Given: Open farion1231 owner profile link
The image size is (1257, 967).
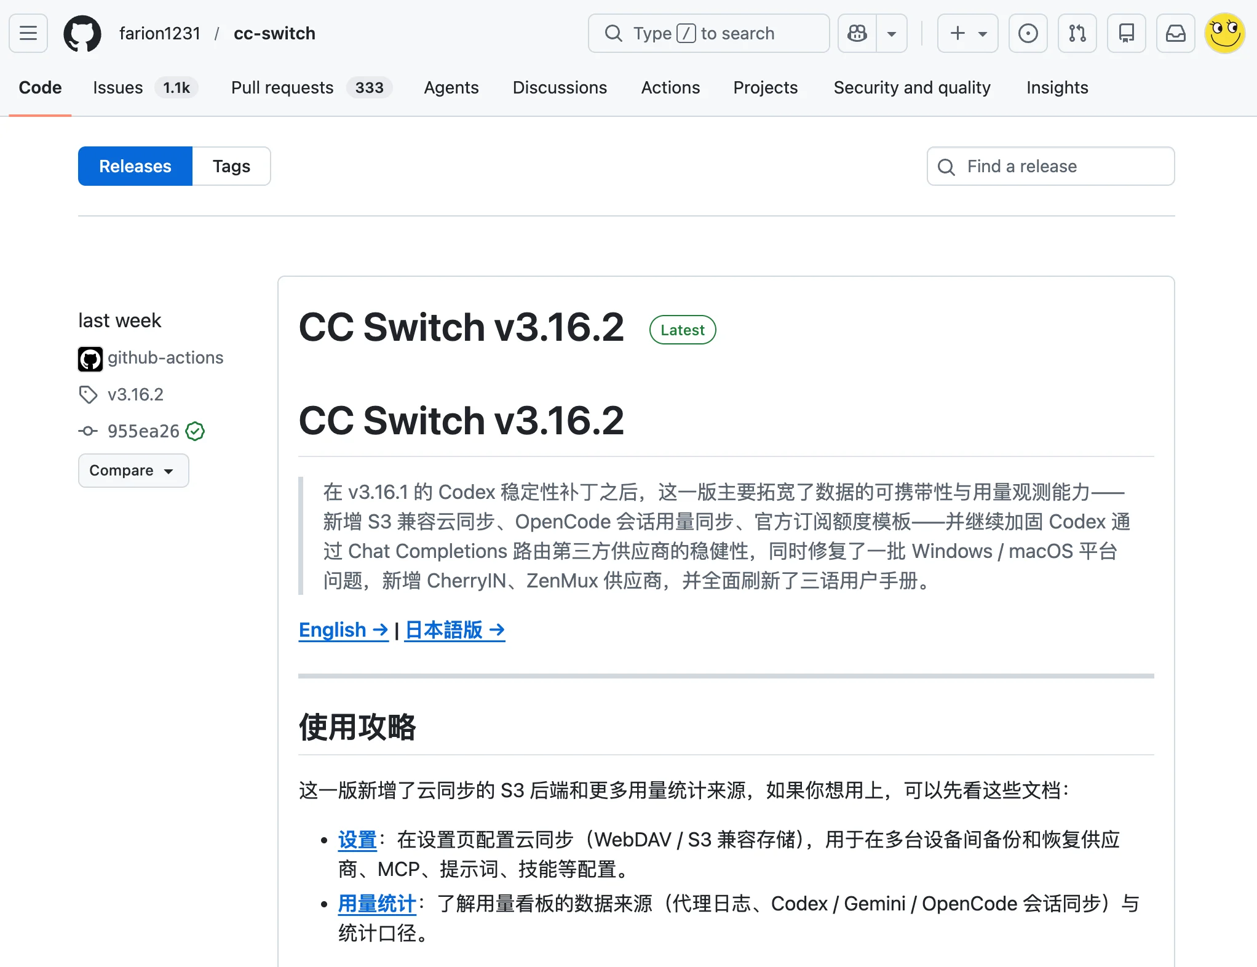Looking at the screenshot, I should pos(160,33).
